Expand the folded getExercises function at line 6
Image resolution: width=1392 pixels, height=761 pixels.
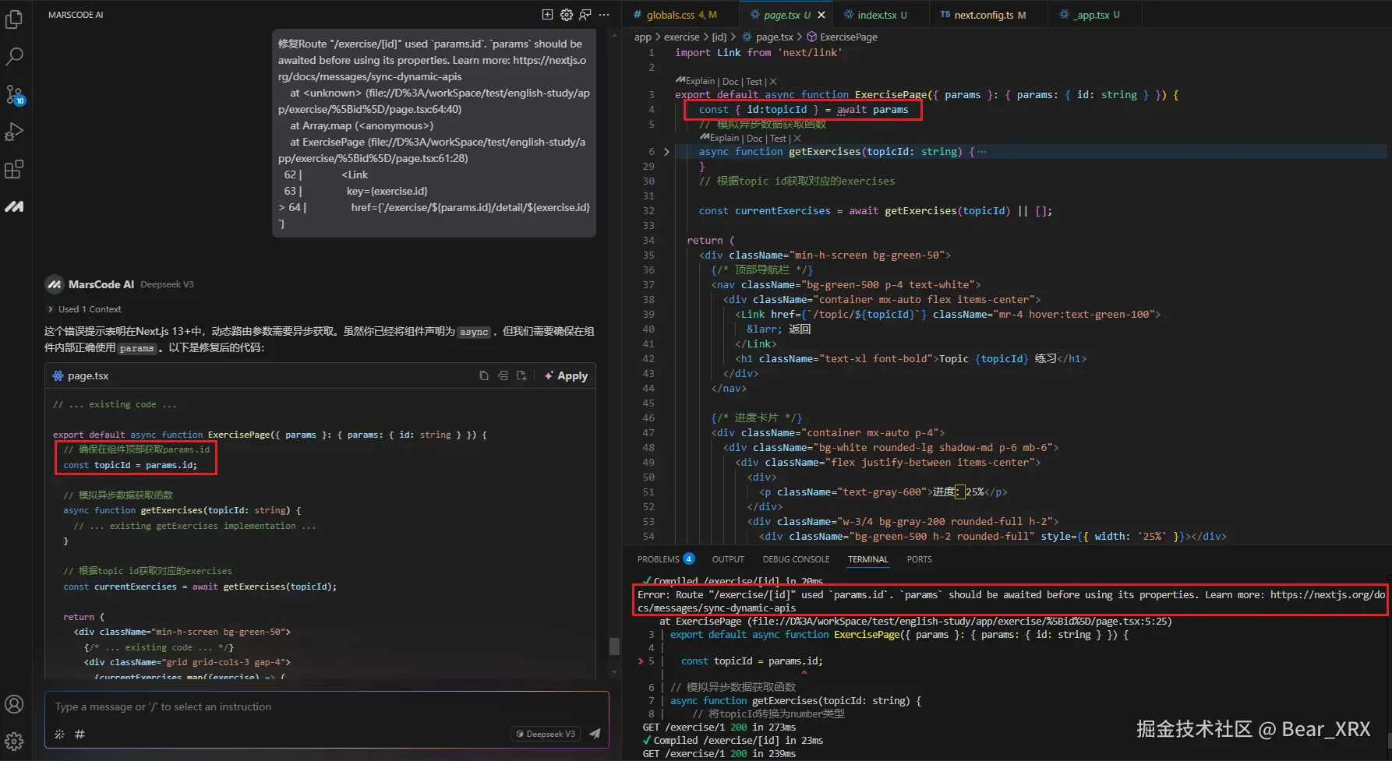pos(666,152)
